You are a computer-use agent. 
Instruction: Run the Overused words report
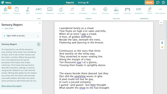click(x=61, y=11)
